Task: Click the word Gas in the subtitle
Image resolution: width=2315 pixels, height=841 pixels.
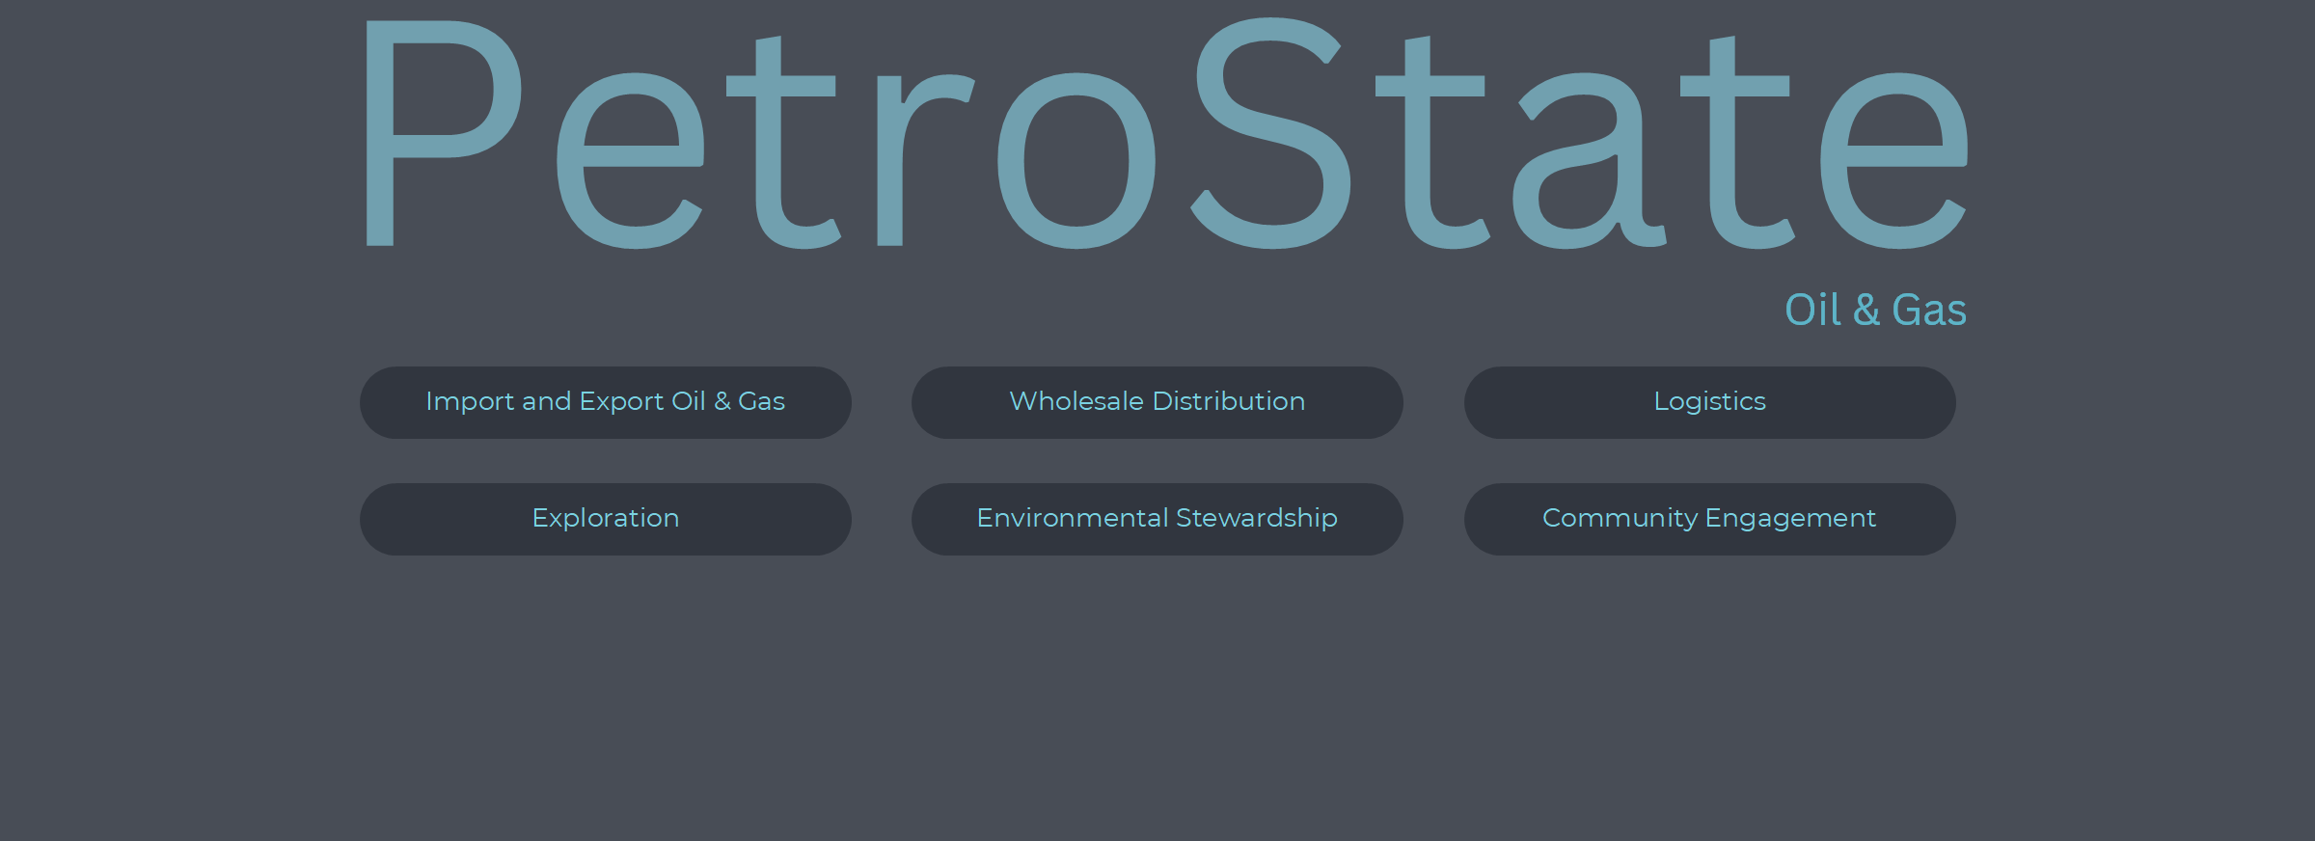Action: click(1928, 311)
